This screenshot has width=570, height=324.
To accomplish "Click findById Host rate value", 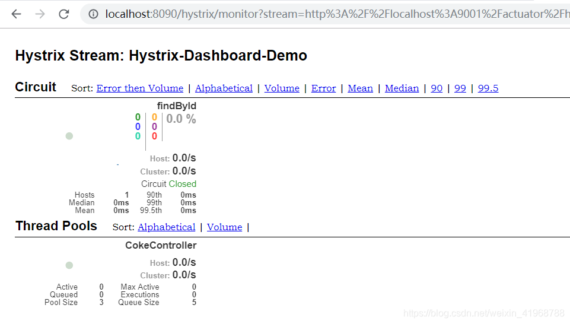I will [184, 158].
